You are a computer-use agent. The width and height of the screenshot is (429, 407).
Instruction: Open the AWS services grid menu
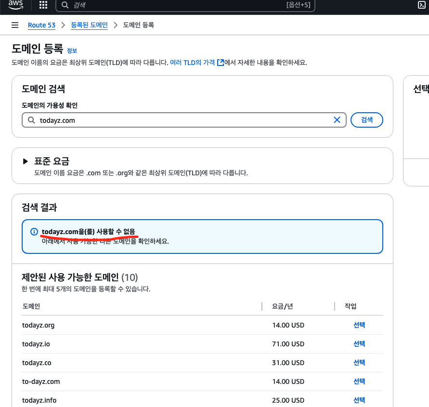(43, 5)
